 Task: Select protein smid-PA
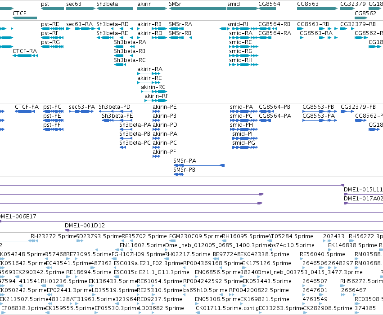(242, 107)
